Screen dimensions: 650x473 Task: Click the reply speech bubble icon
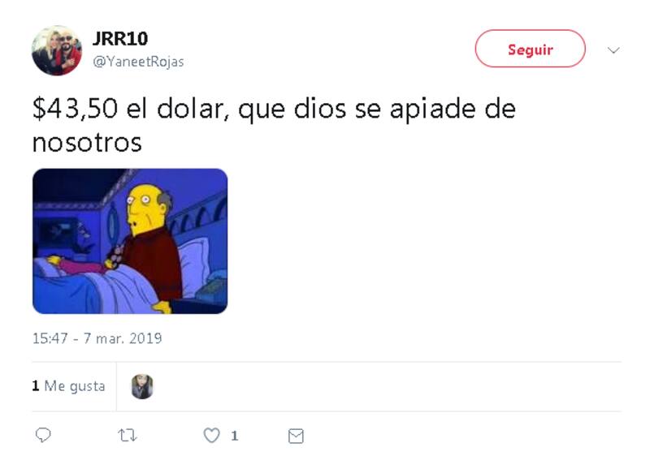43,435
